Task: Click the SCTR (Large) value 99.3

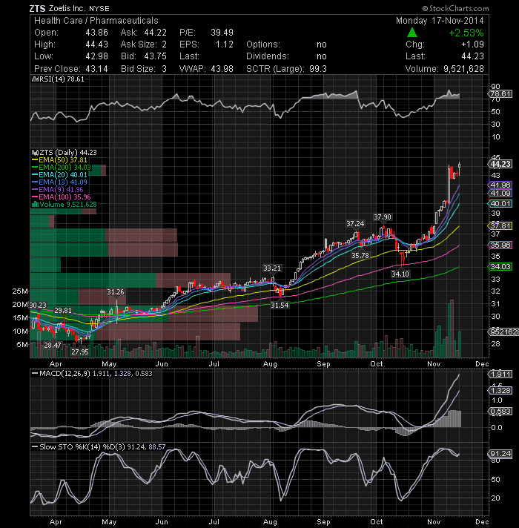Action: tap(318, 69)
